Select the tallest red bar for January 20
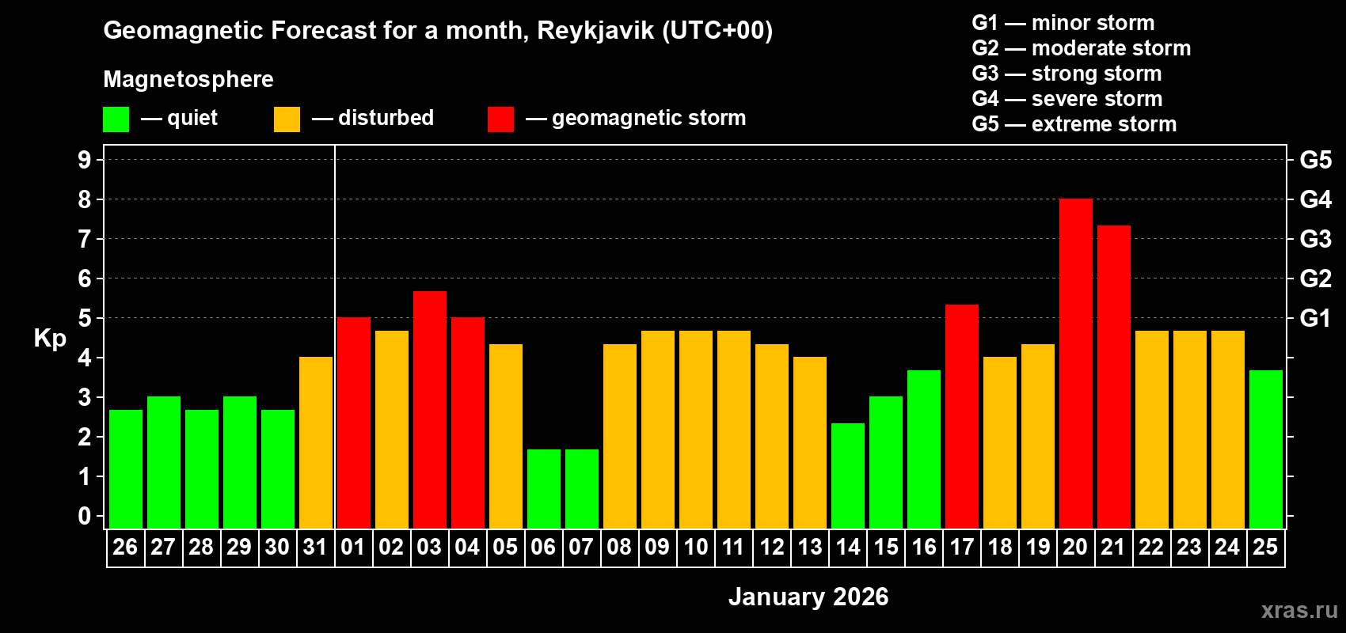 click(1075, 364)
